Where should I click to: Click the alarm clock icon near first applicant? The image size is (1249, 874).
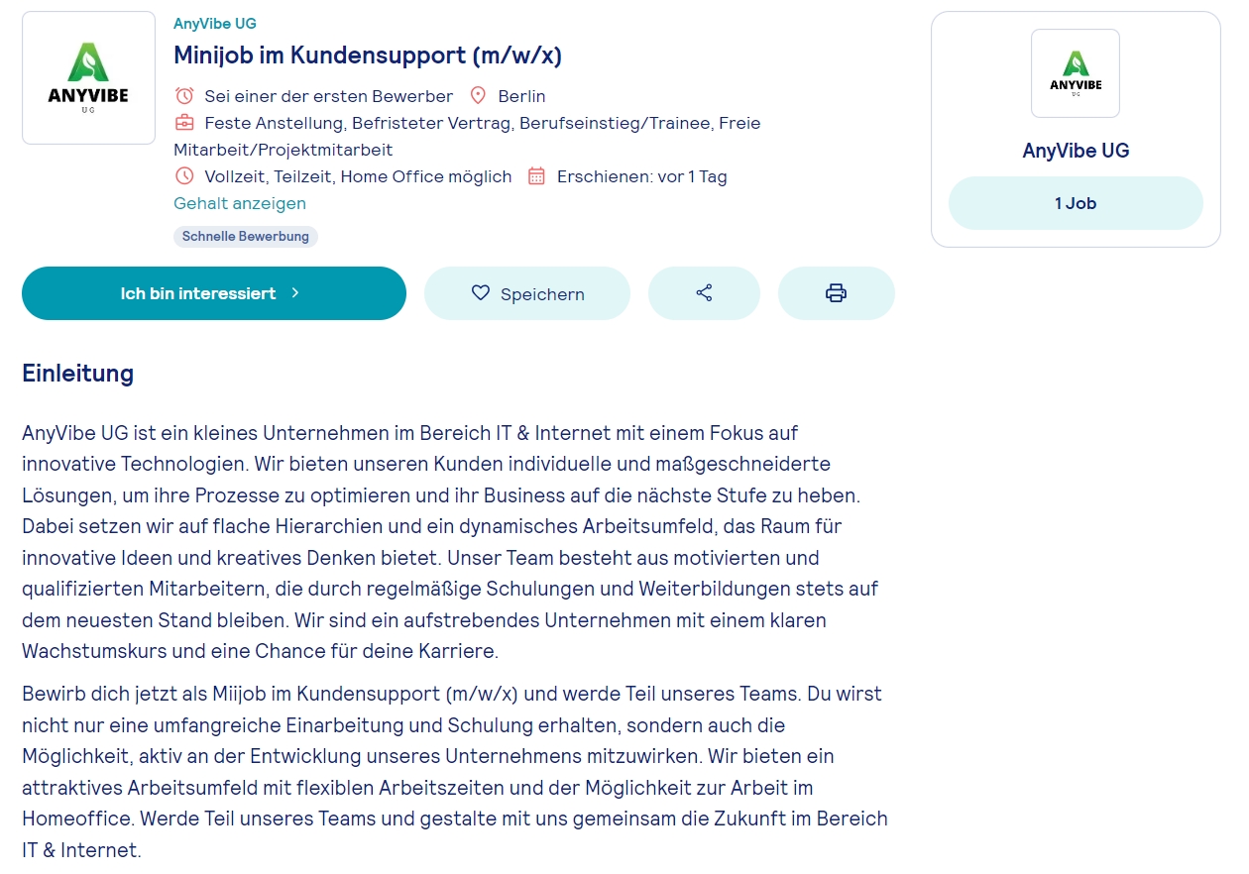click(184, 96)
